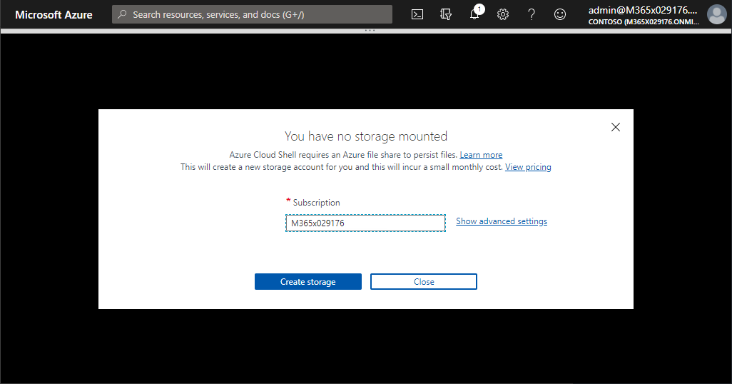Click the Microsoft Azure home label
The image size is (732, 384).
[x=54, y=14]
